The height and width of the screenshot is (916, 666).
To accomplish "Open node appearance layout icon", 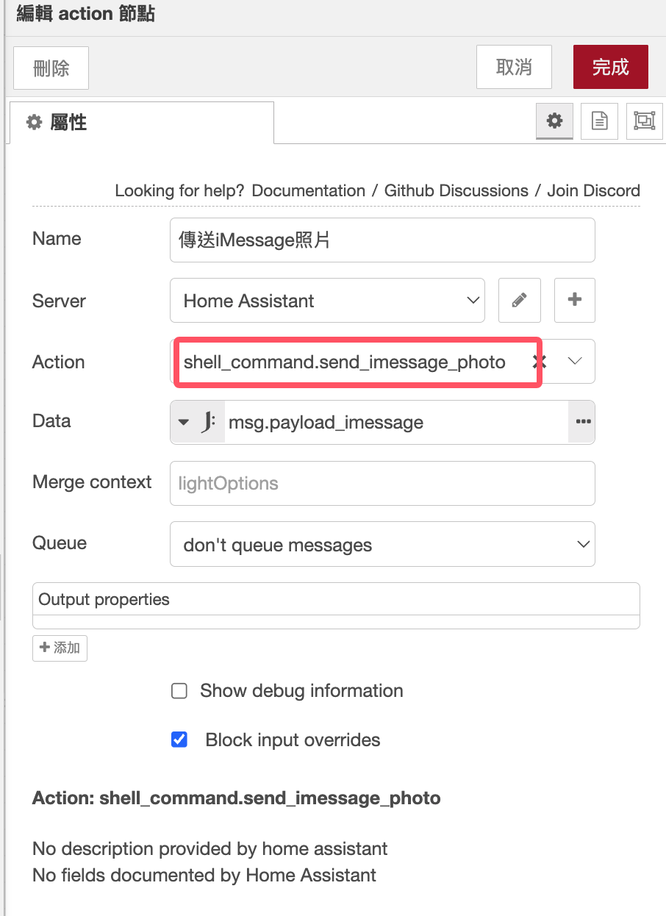I will pos(644,121).
